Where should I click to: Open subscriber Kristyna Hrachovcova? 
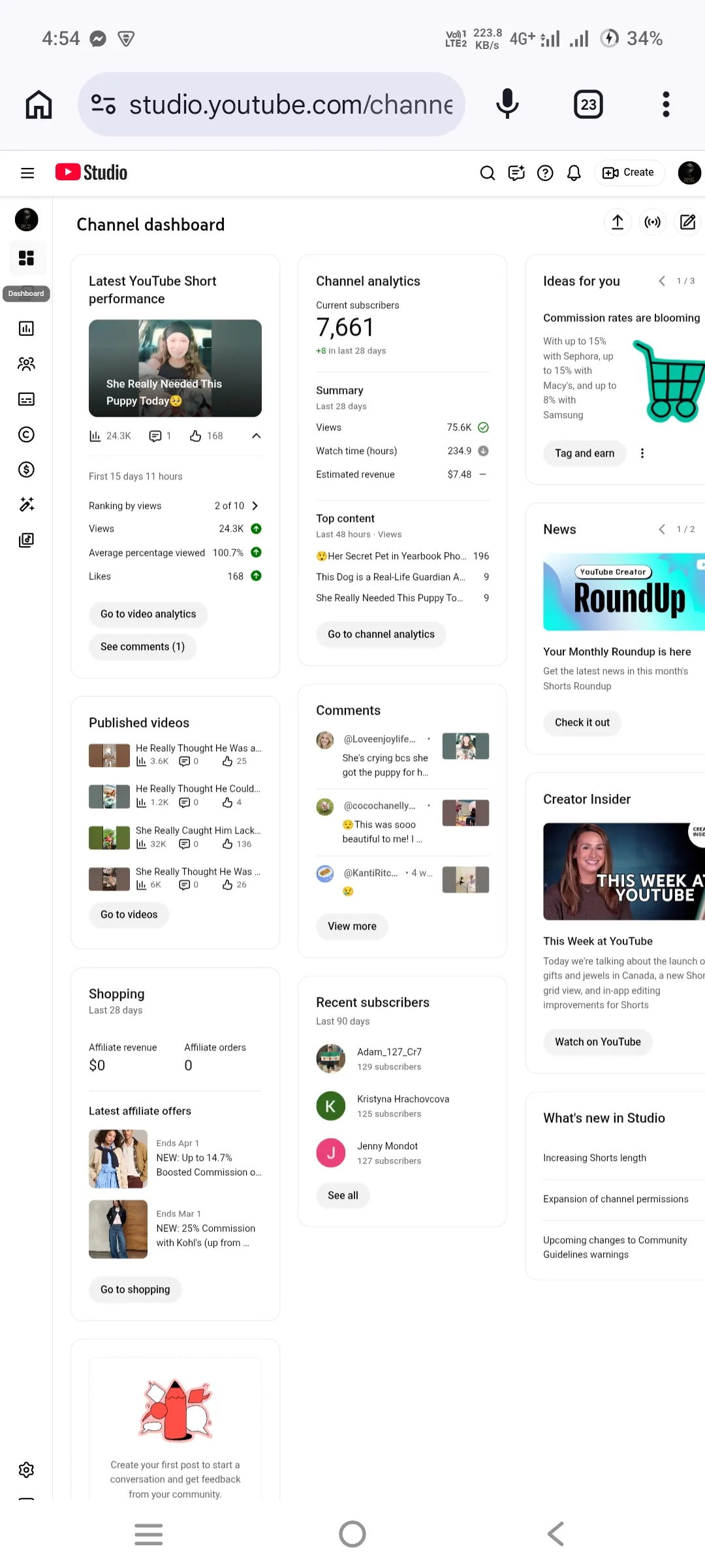pyautogui.click(x=403, y=1105)
